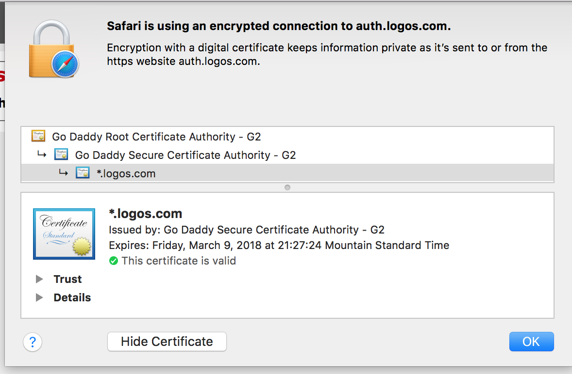Click the padlock Safari icon

(x=53, y=49)
